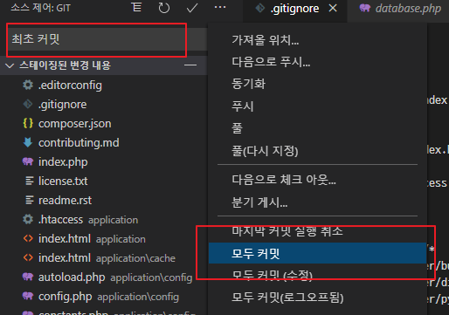449x315 pixels.
Task: Collapse the 스테이징된 변경 내용 section
Action: tap(10, 65)
